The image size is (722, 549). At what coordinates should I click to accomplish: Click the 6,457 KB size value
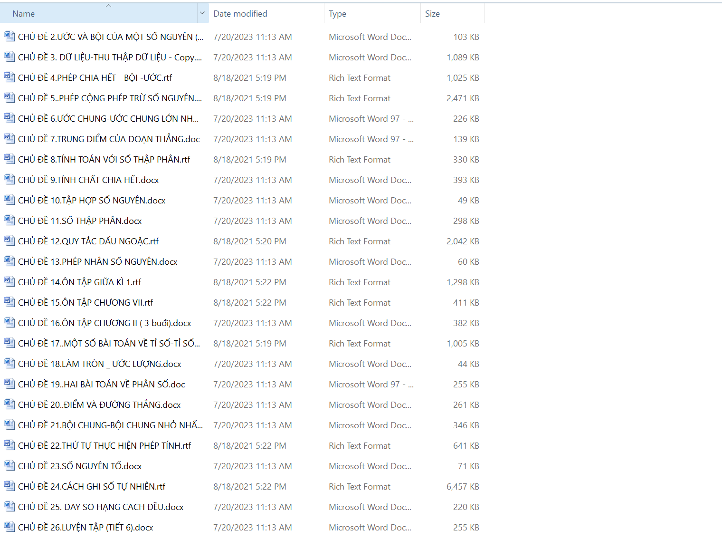point(463,486)
